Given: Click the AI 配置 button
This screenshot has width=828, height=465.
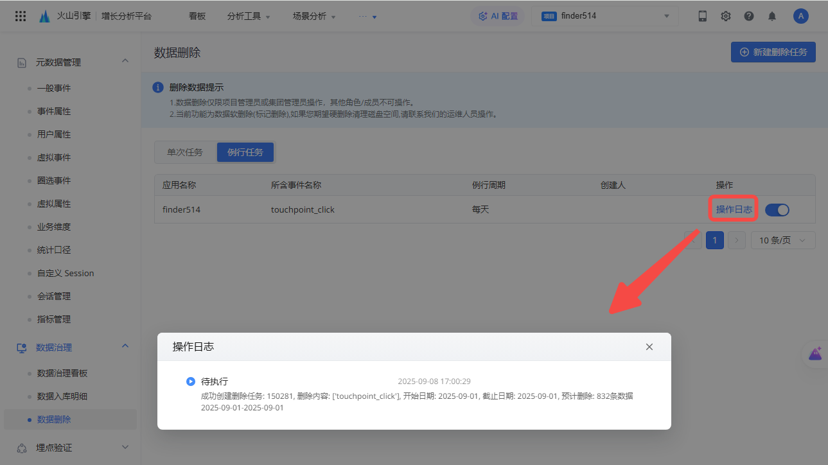Looking at the screenshot, I should tap(498, 16).
